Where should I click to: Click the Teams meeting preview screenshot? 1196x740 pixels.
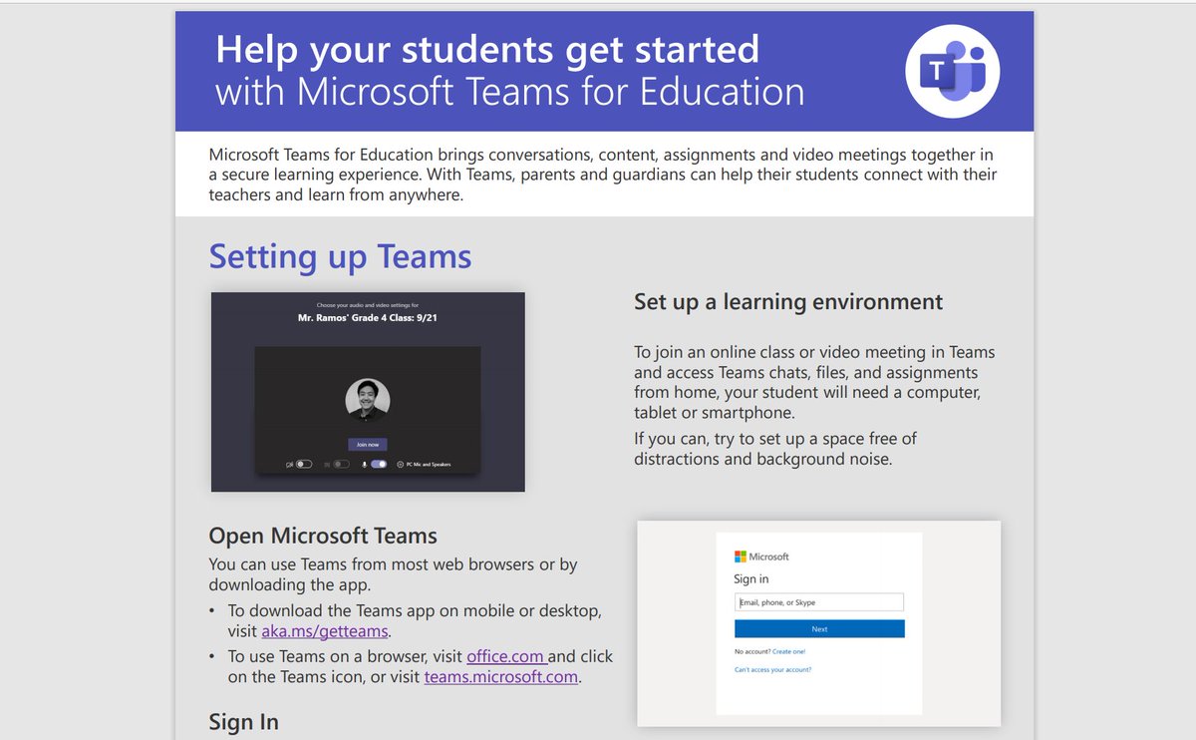click(x=368, y=392)
